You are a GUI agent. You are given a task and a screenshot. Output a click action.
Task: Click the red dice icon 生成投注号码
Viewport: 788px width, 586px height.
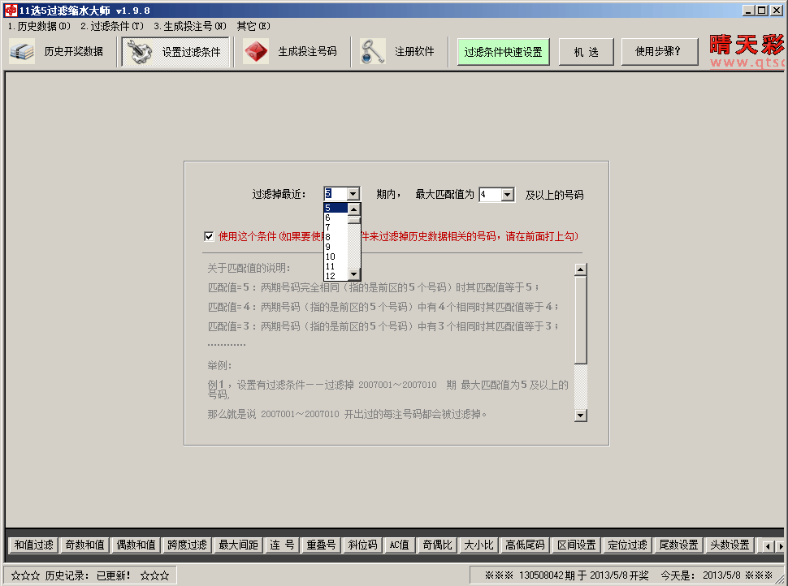(256, 51)
